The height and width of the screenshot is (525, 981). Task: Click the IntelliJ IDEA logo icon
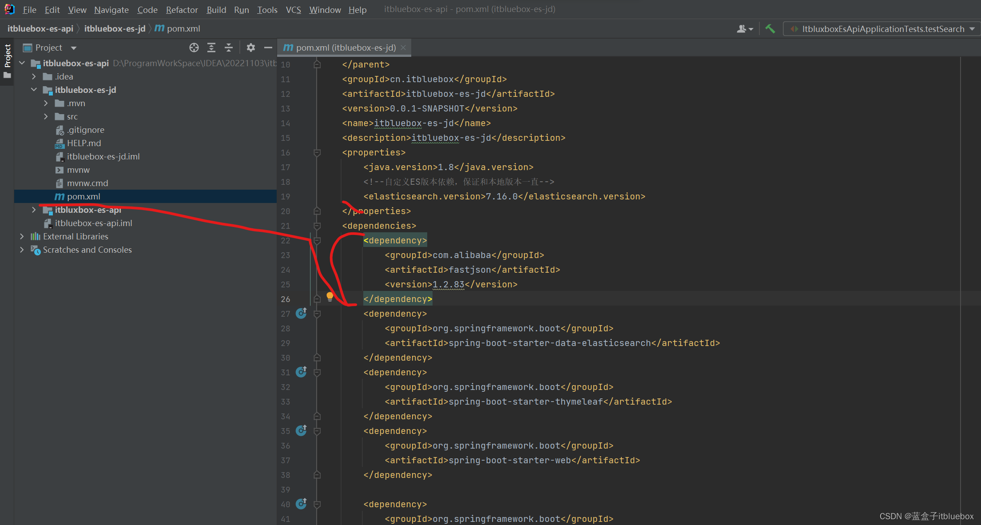(9, 9)
